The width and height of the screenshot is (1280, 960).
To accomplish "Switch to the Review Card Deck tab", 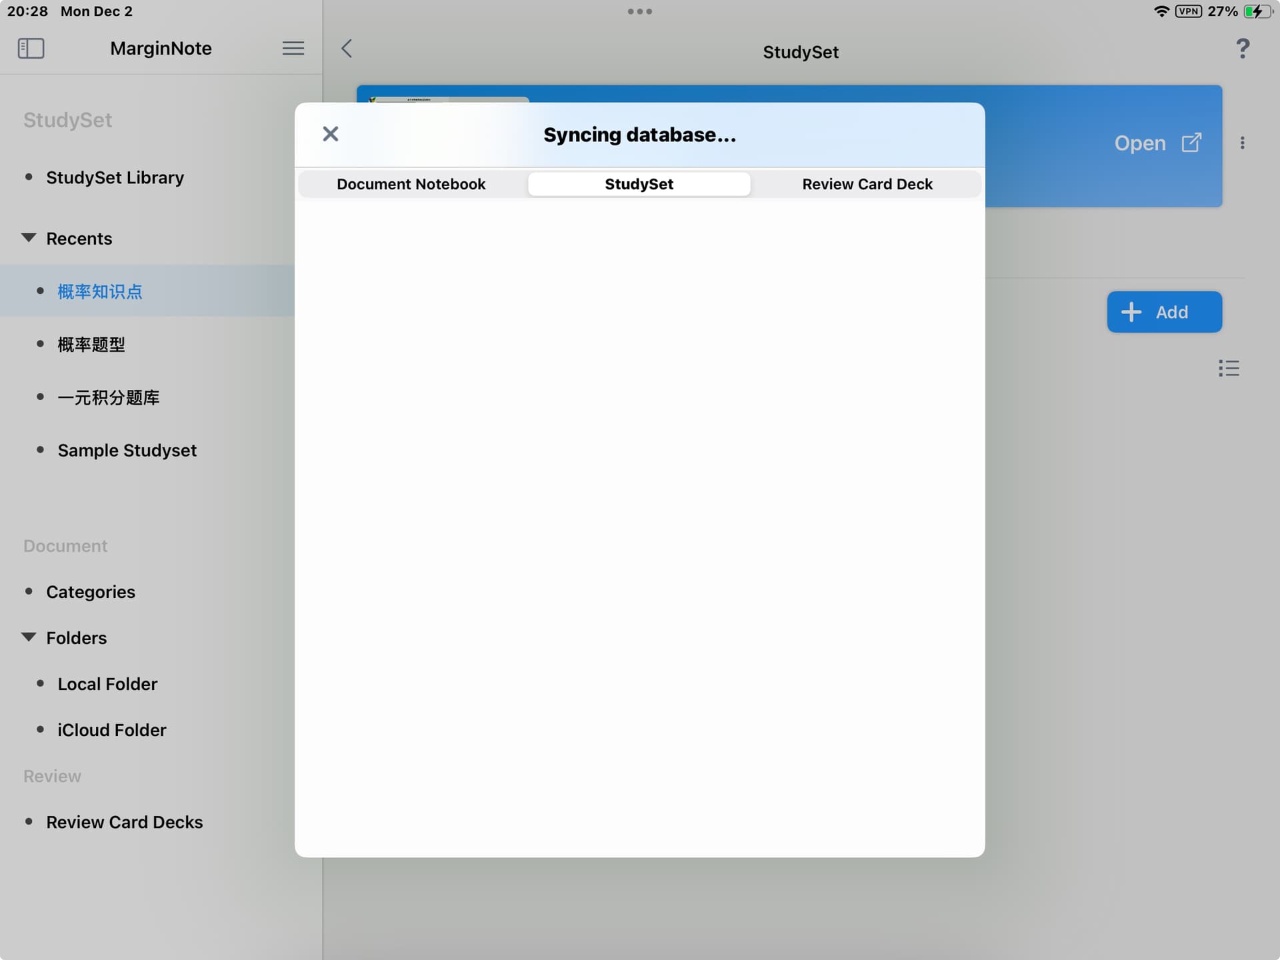I will [x=867, y=184].
